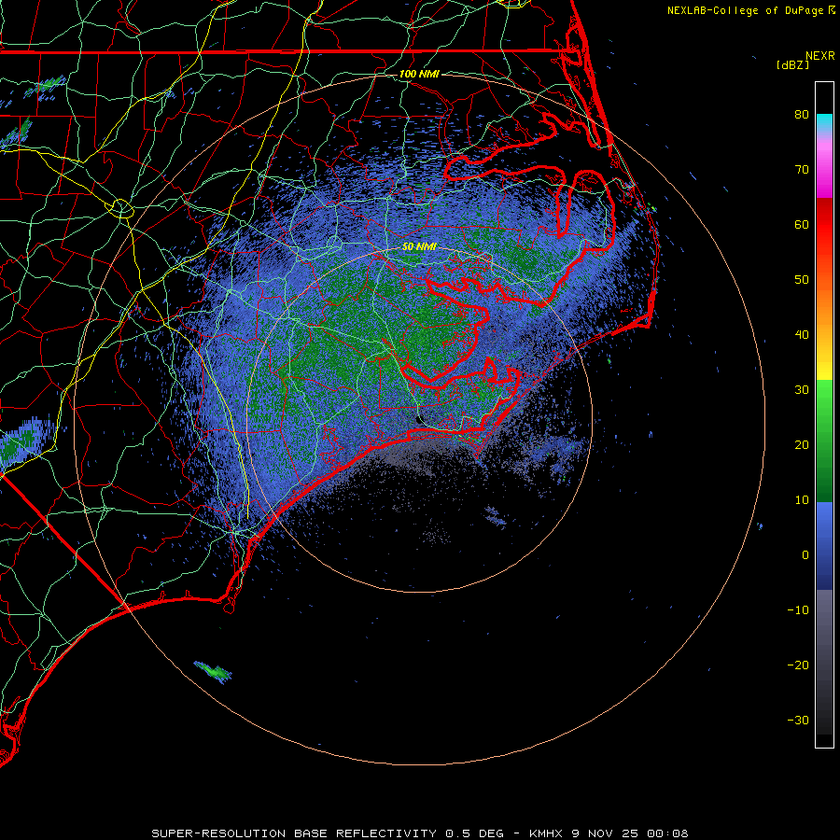Click the "70" value on the dBZ scale
The height and width of the screenshot is (840, 840).
(x=802, y=170)
